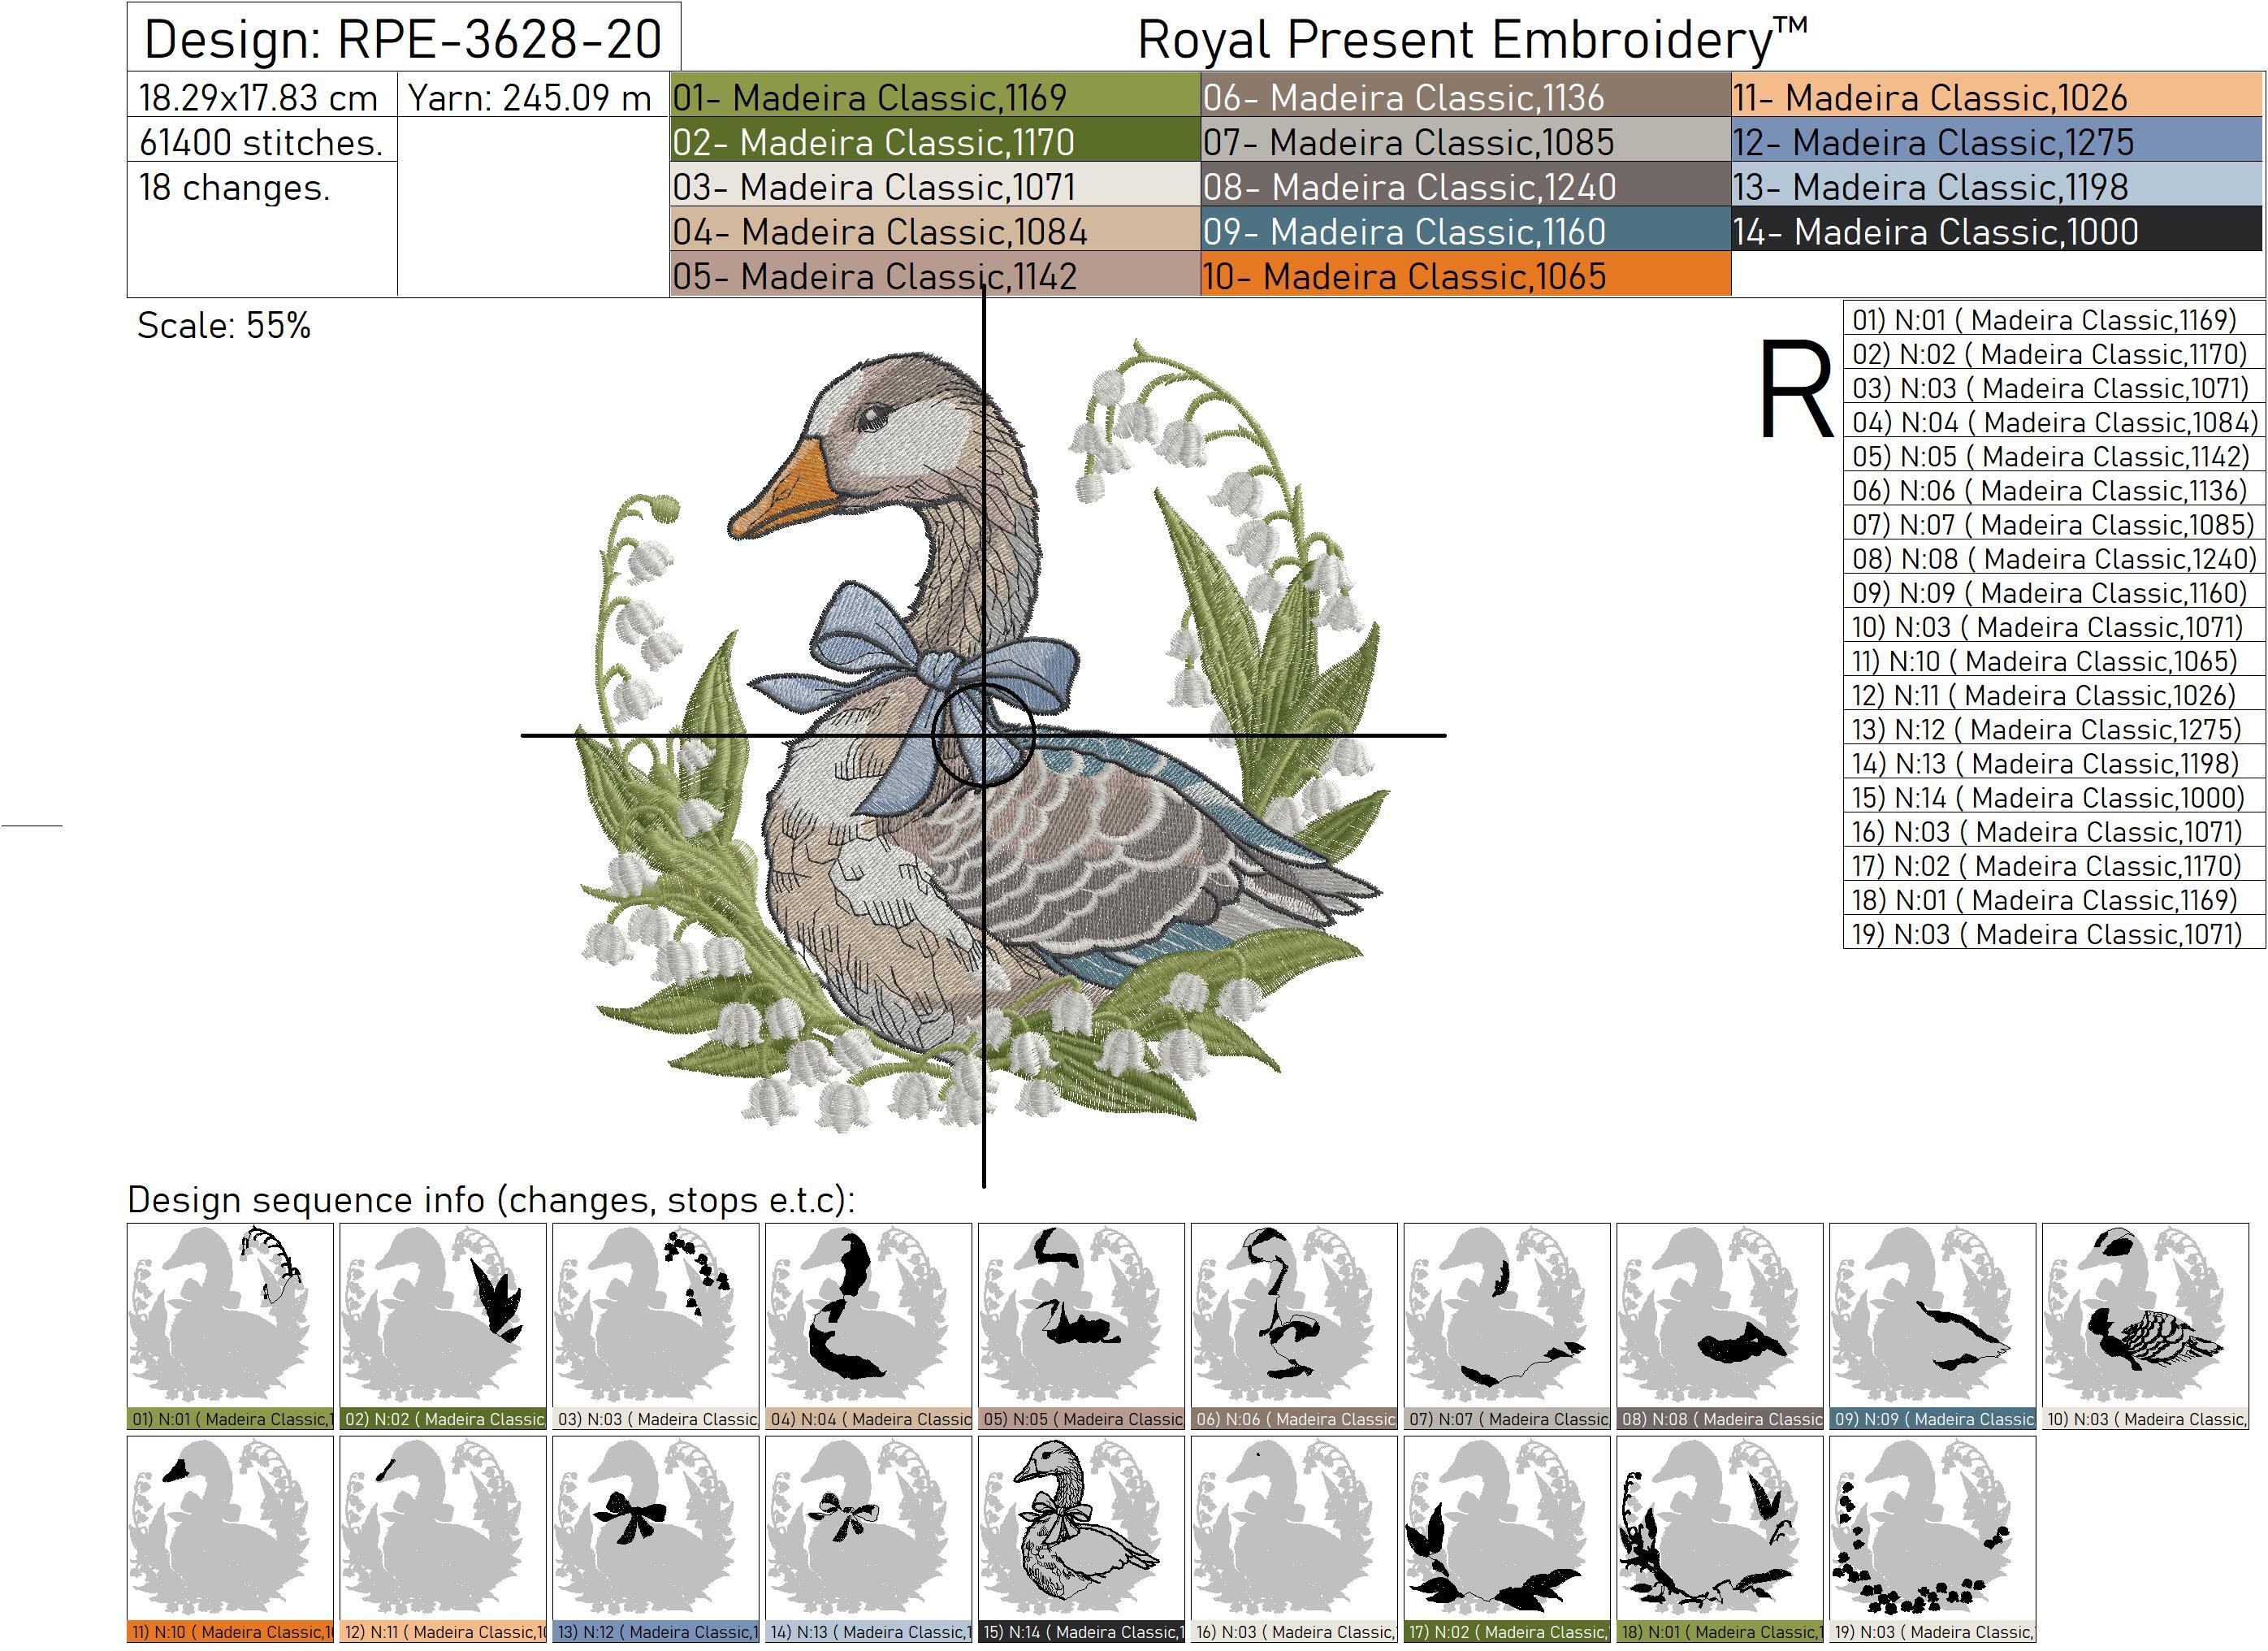Select sequence thumbnail 14) N:13 bow highlights
The width and height of the screenshot is (2268, 1651).
tap(869, 1540)
